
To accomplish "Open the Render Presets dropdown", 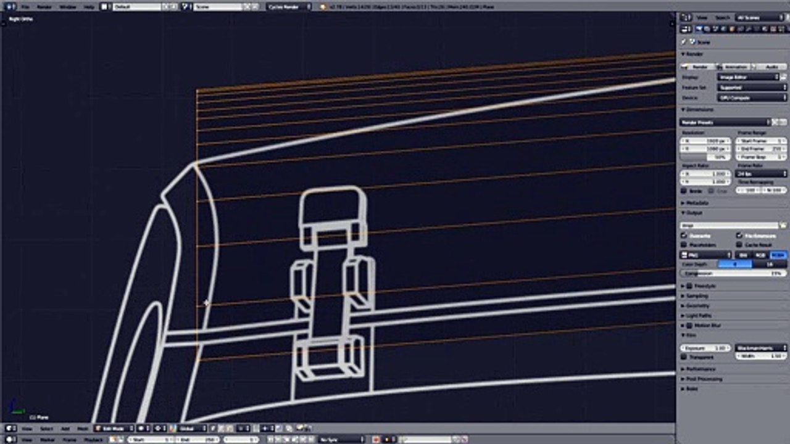I will (726, 122).
